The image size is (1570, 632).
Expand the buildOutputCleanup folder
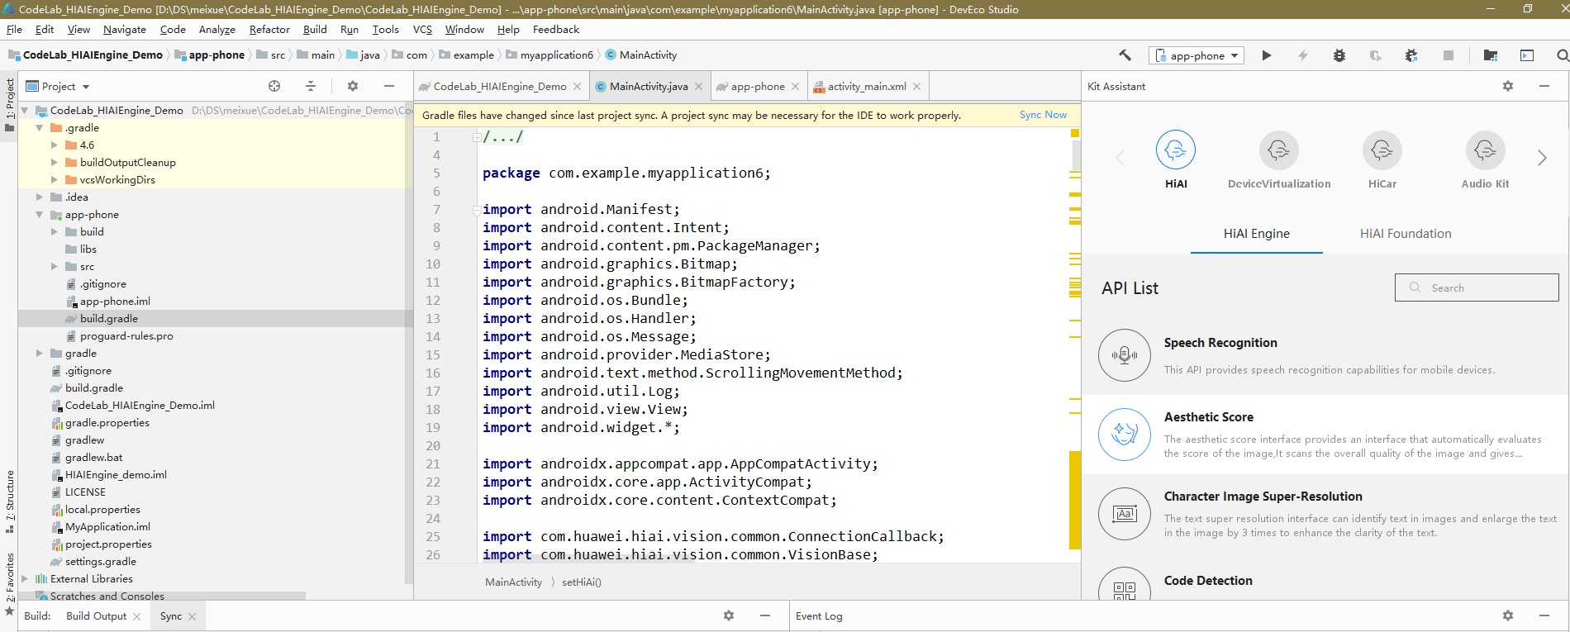[55, 163]
